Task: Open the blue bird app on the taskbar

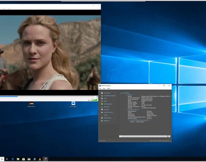Action: (35, 159)
